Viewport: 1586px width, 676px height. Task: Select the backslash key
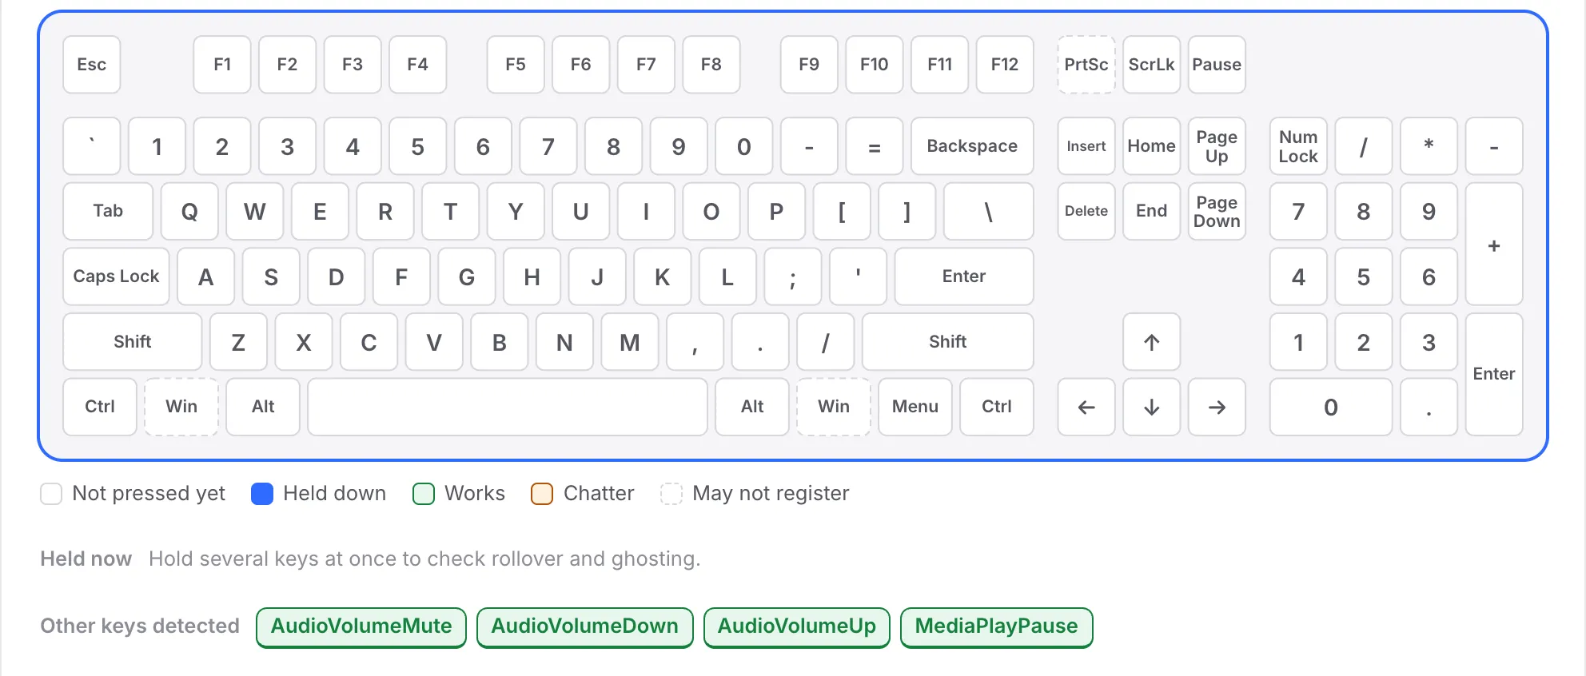pos(988,211)
